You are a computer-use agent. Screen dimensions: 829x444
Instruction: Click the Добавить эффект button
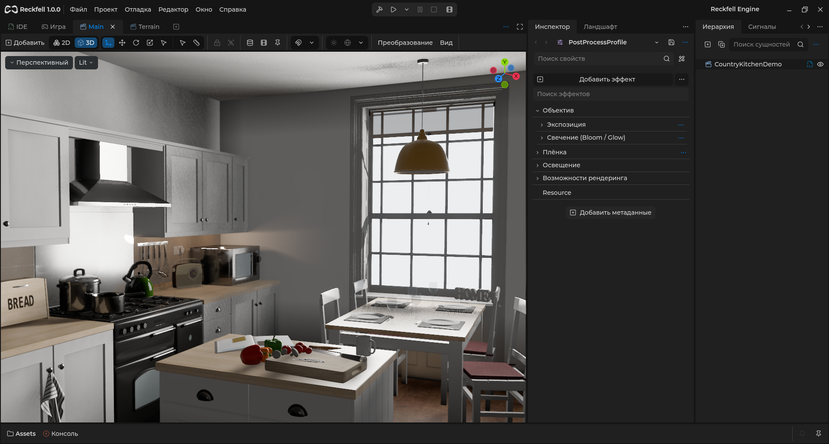(x=603, y=79)
